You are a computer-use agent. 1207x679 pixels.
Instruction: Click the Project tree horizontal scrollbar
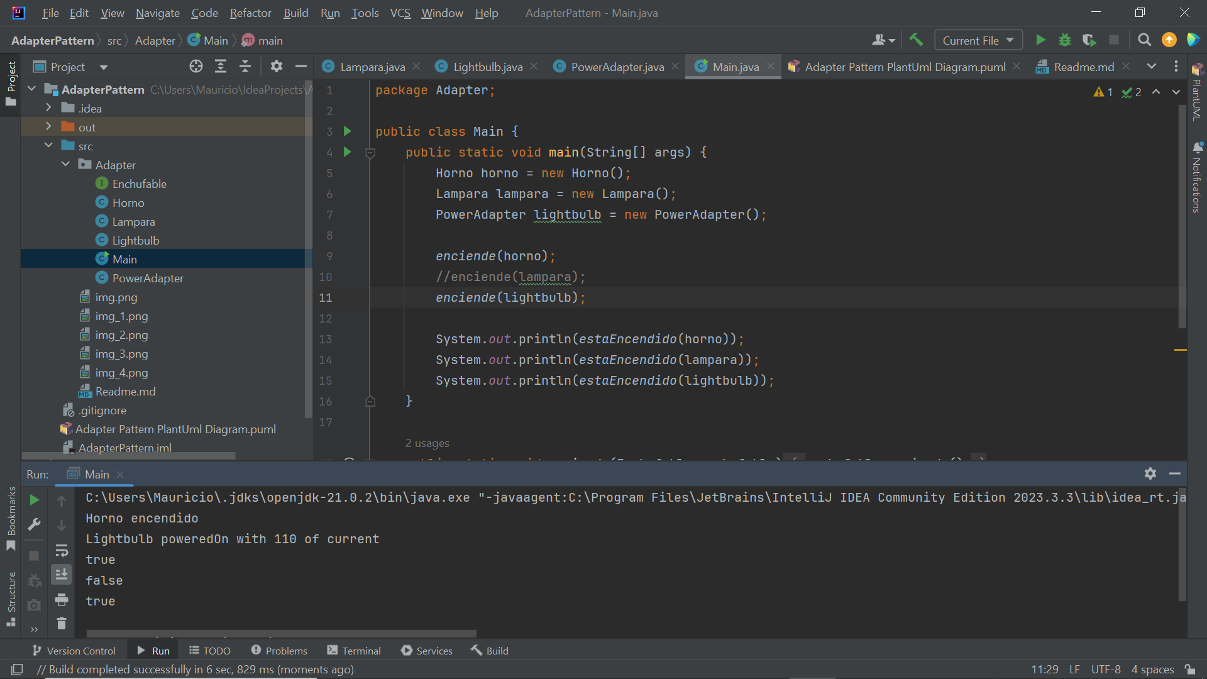click(129, 456)
